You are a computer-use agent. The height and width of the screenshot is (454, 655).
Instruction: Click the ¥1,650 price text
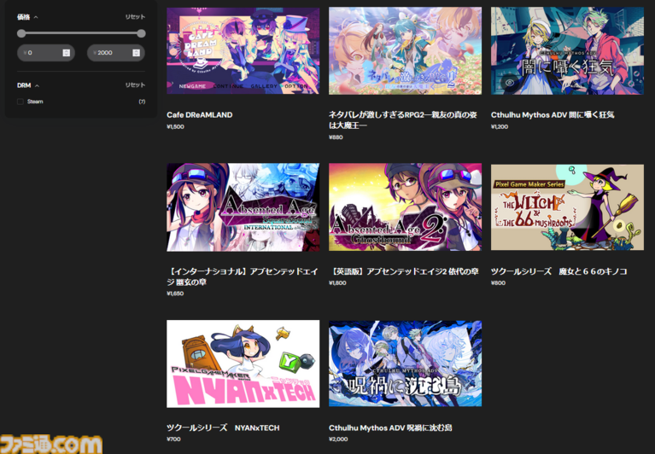click(175, 294)
